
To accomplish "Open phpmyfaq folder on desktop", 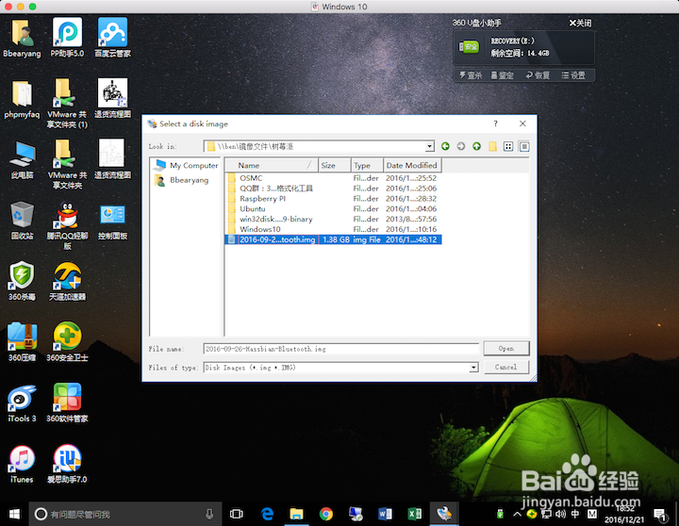I will [x=22, y=99].
